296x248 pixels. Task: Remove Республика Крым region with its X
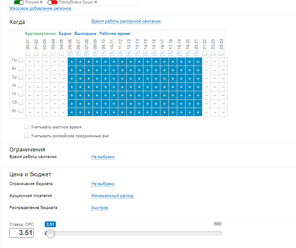coord(96,2)
